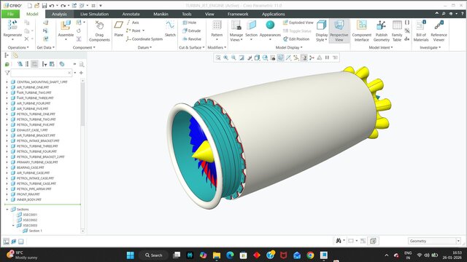This screenshot has width=467, height=262.
Task: Select the Drag Components tool
Action: [x=99, y=31]
